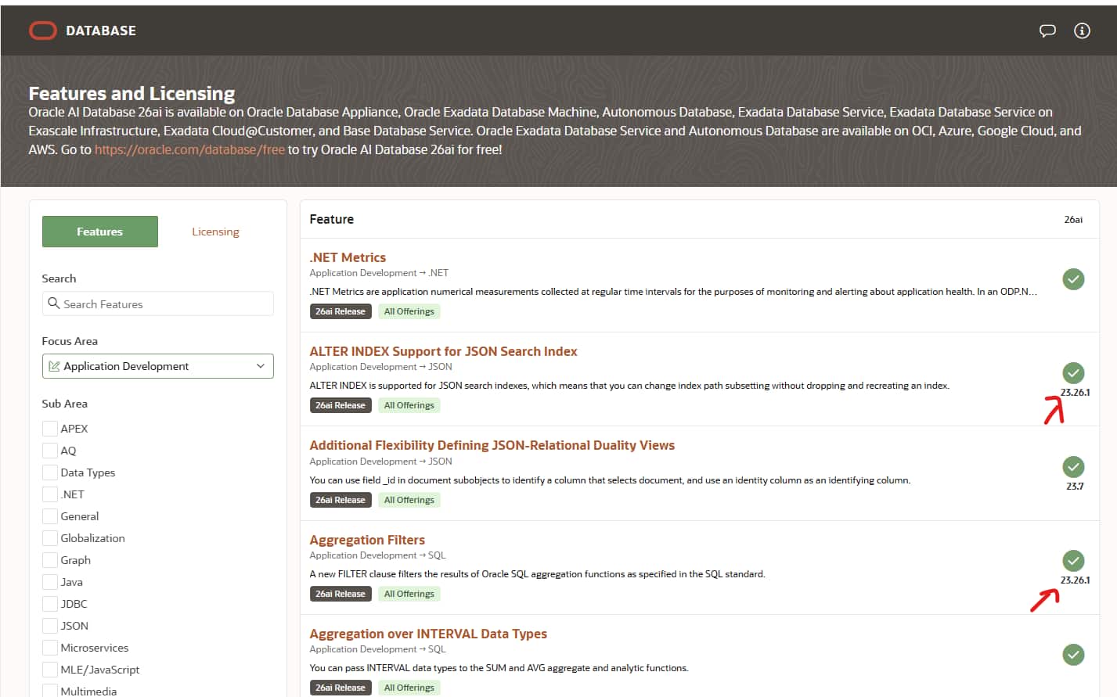
Task: Open the Aggregation Filters feature link
Action: pyautogui.click(x=367, y=540)
